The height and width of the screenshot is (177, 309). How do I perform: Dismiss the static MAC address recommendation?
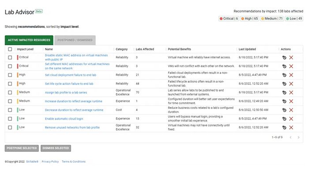[291, 58]
